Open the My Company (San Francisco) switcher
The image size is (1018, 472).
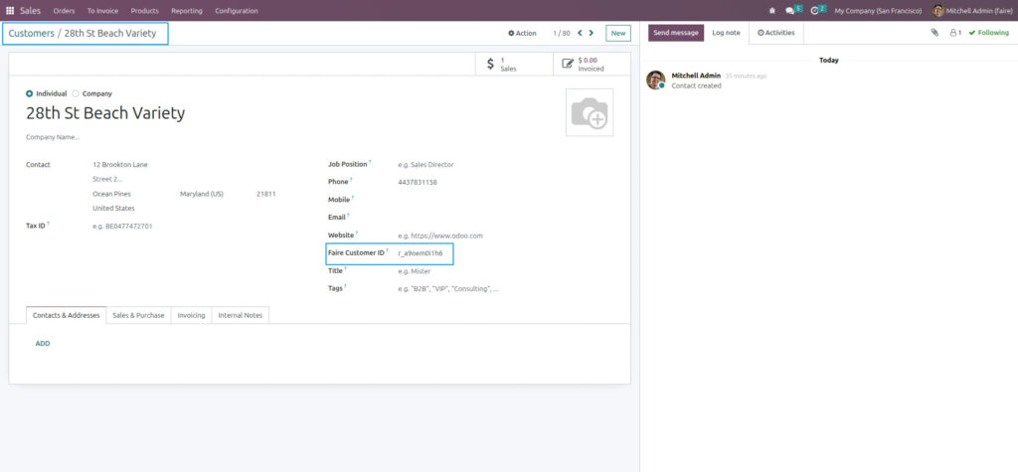[x=876, y=11]
